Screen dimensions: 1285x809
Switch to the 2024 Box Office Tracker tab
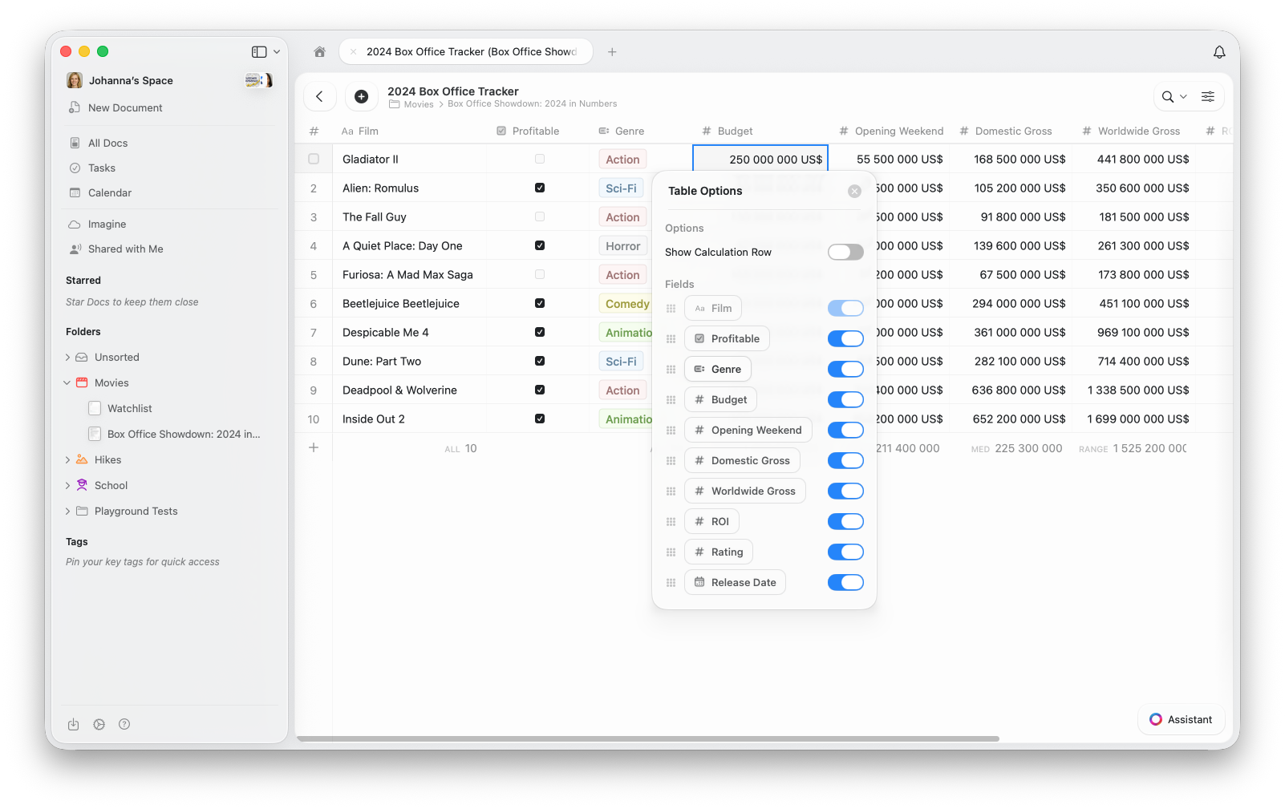click(x=473, y=51)
